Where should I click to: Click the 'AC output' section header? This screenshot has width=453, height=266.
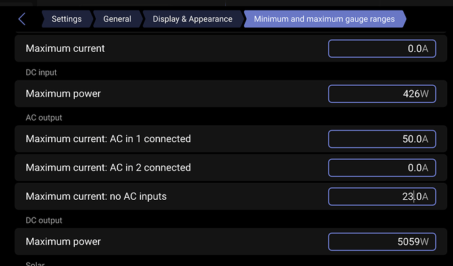[x=44, y=117]
